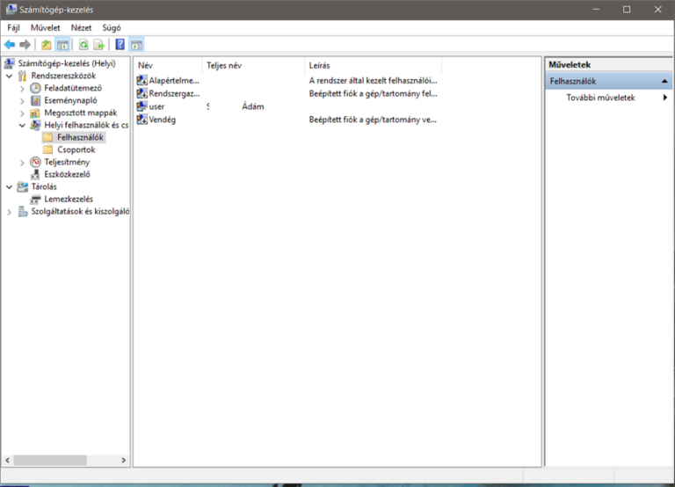Collapse Helyi felhasználók és csoportok node
The image size is (675, 487).
22,126
